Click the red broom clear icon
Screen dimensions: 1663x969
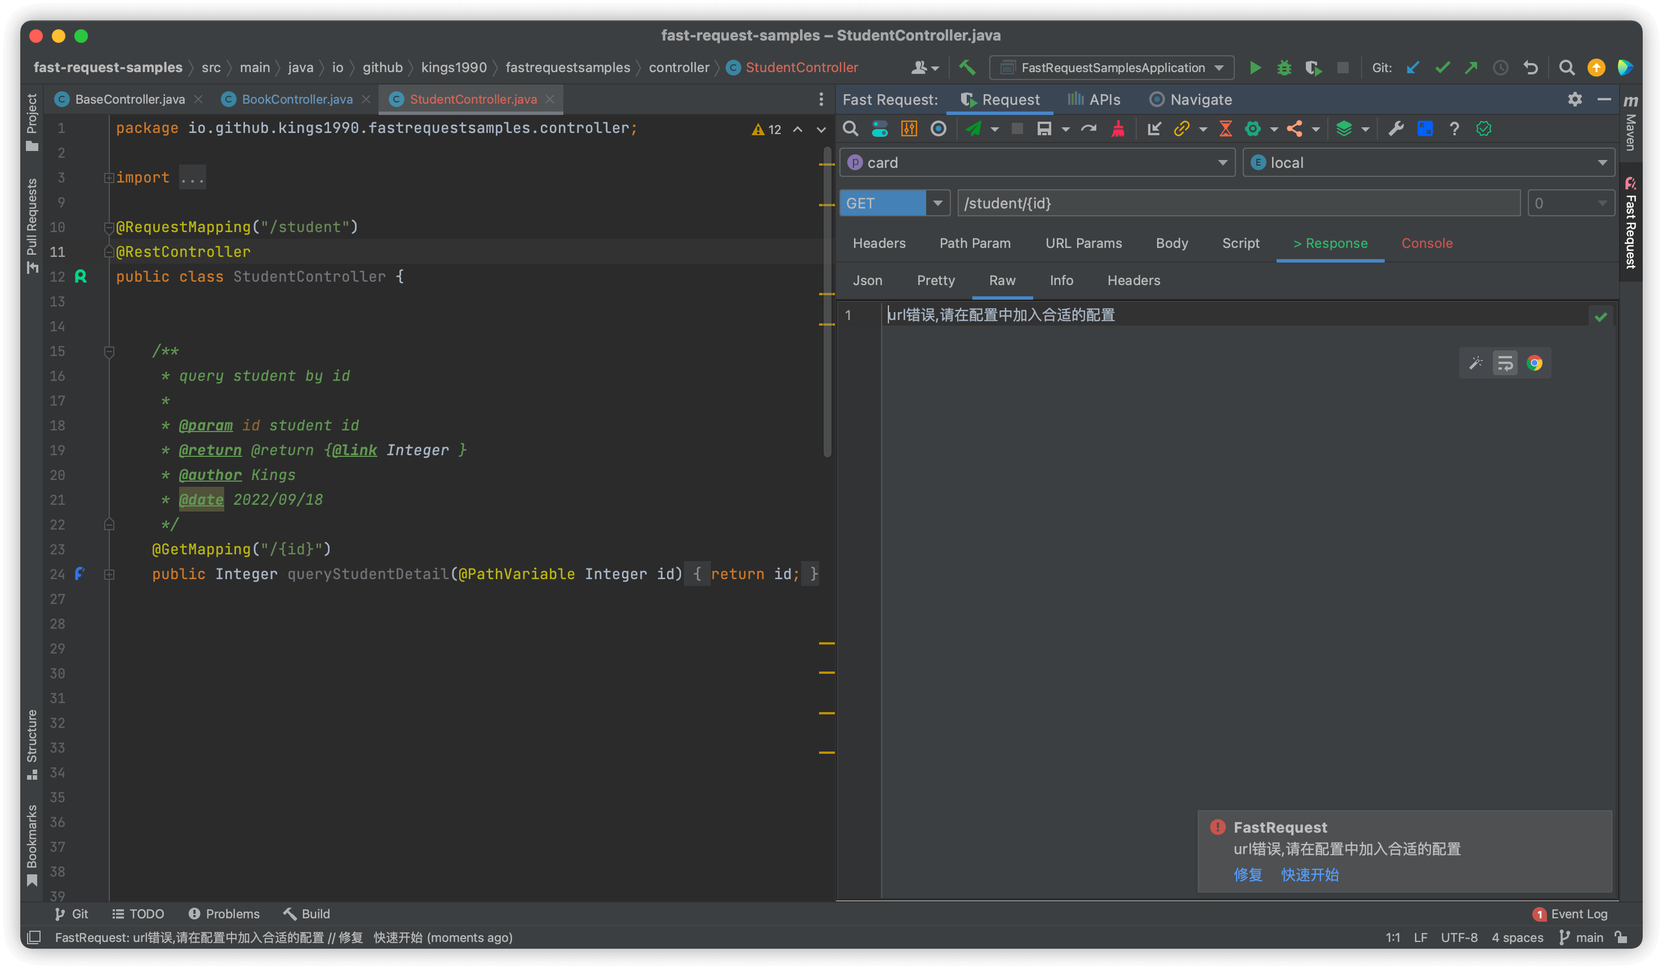coord(1117,128)
